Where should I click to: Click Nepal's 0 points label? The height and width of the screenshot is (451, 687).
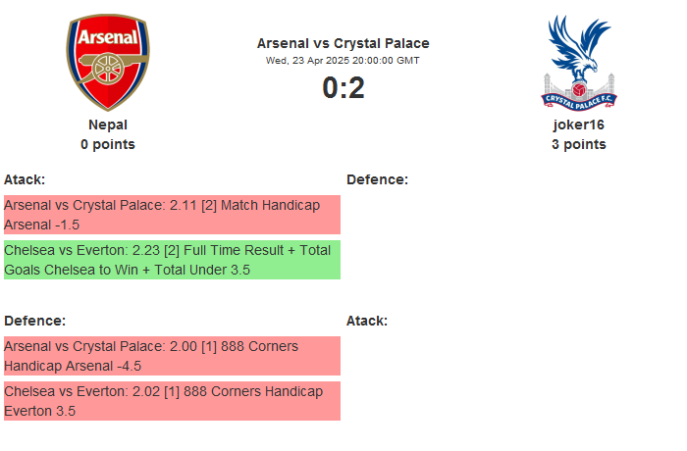108,144
